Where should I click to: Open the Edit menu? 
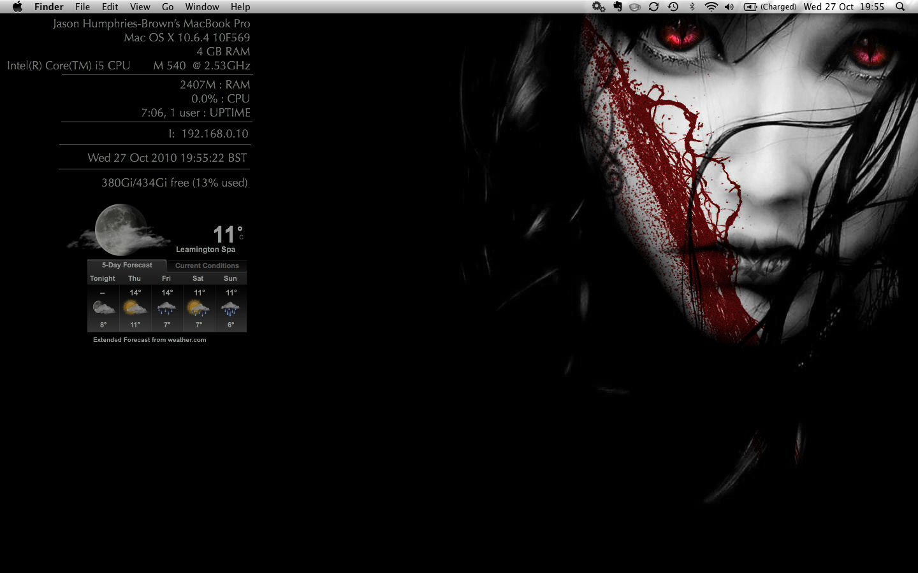tap(110, 6)
